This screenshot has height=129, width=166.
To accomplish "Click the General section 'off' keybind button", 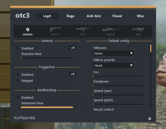I will (x=73, y=48).
